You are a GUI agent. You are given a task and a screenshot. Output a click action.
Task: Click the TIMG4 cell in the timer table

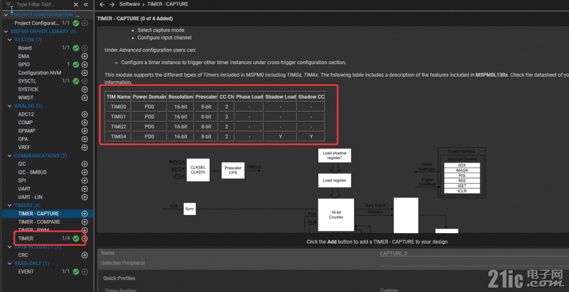tap(119, 137)
